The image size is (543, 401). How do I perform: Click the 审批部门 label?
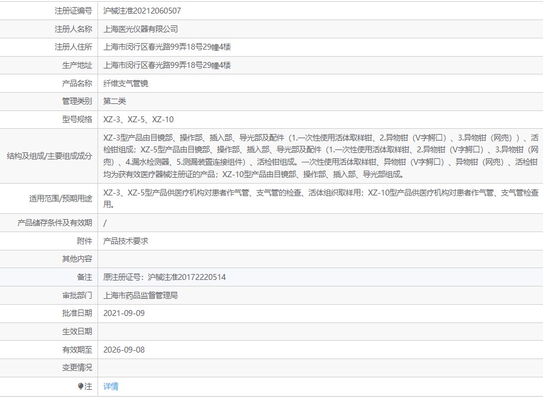pyautogui.click(x=77, y=295)
